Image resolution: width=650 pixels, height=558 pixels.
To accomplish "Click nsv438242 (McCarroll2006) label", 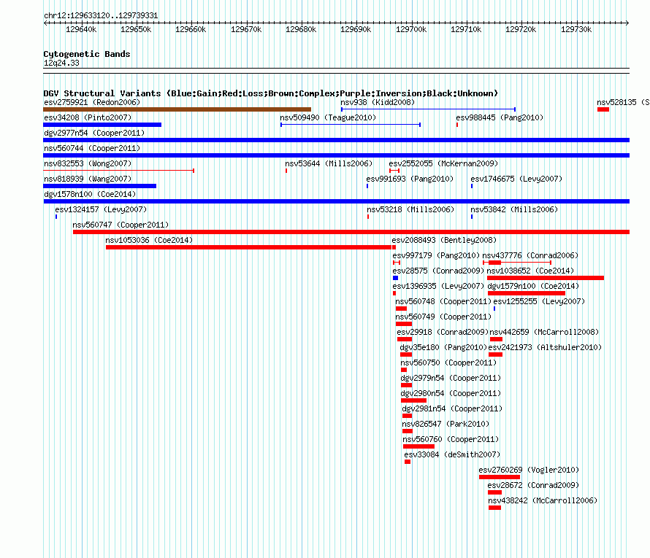I will click(543, 500).
